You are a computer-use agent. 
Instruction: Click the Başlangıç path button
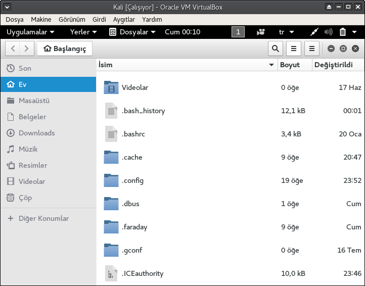[65, 49]
